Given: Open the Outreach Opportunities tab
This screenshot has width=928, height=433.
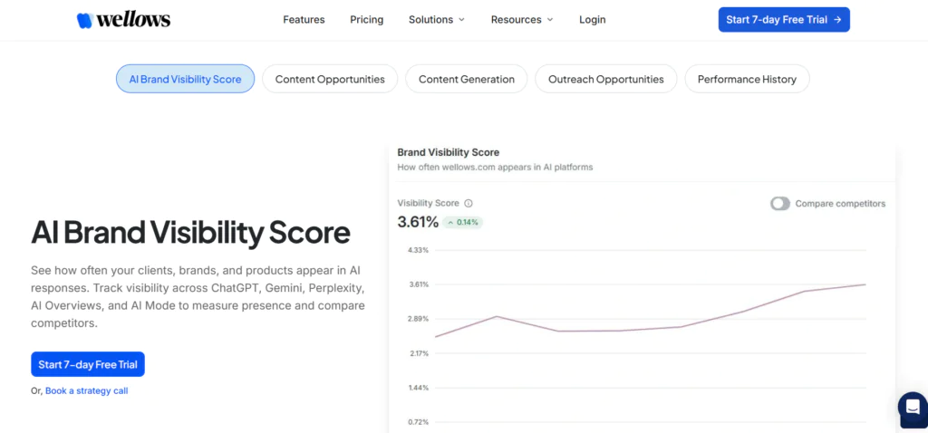Looking at the screenshot, I should (x=605, y=79).
